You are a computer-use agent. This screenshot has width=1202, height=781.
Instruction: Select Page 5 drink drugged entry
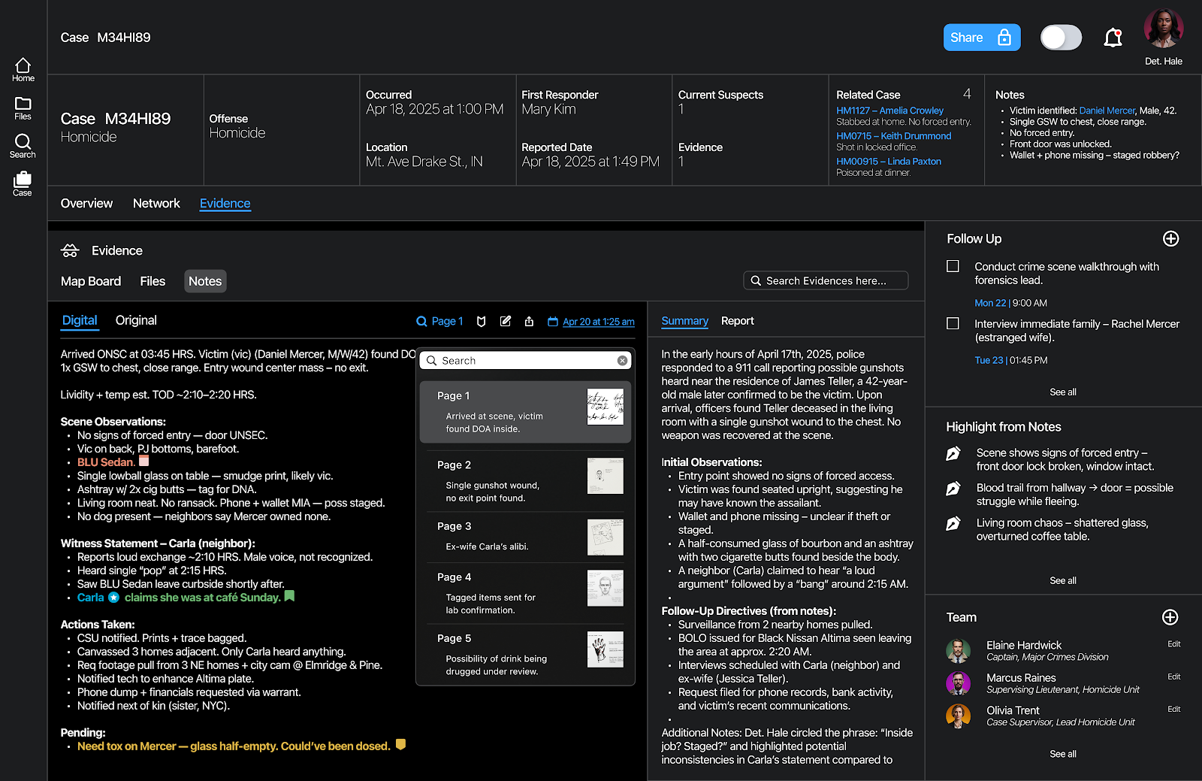point(525,654)
